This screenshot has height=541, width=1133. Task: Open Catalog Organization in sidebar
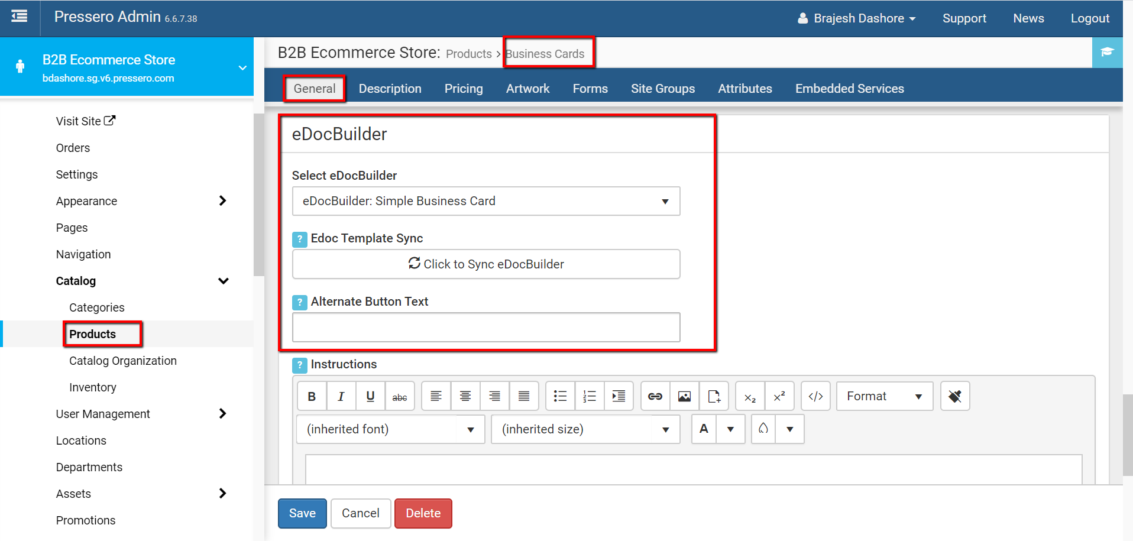click(x=123, y=361)
